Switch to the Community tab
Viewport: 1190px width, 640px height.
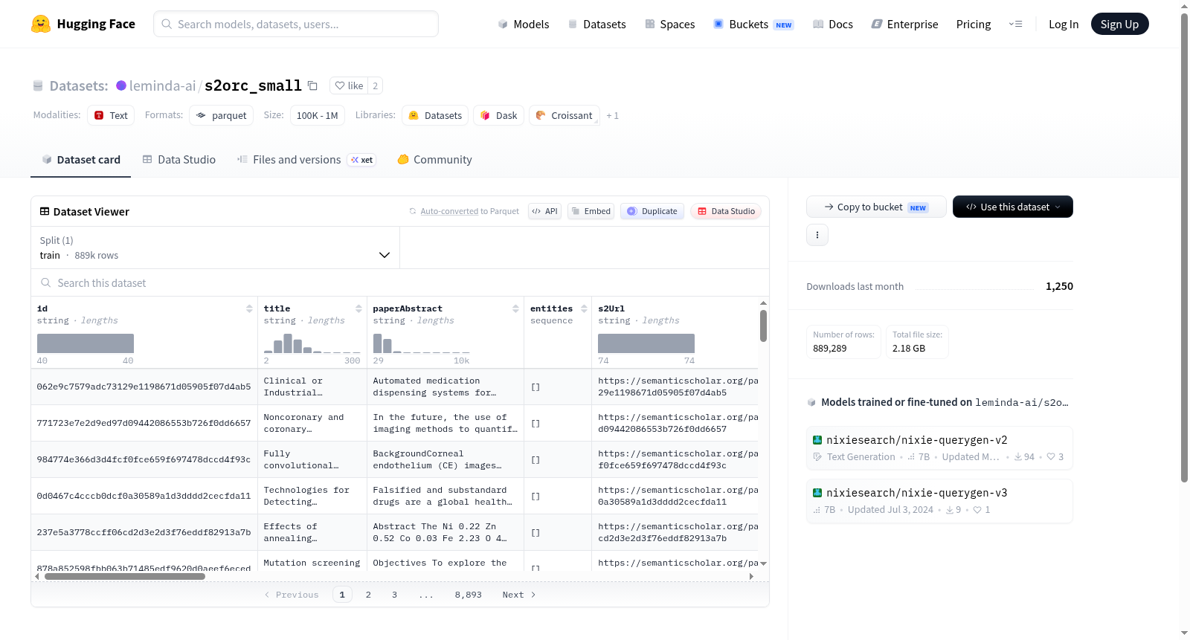434,160
